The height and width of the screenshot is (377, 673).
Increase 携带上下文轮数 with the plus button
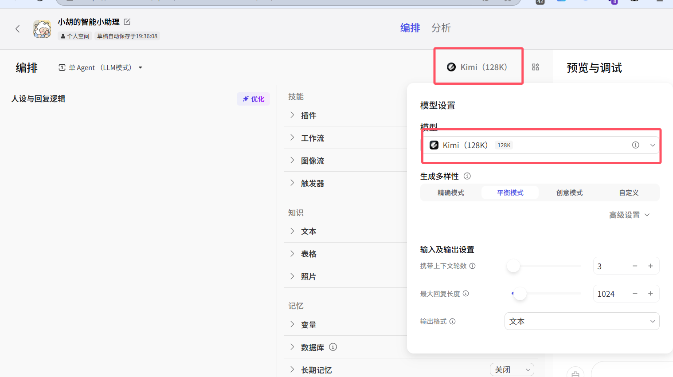(650, 266)
